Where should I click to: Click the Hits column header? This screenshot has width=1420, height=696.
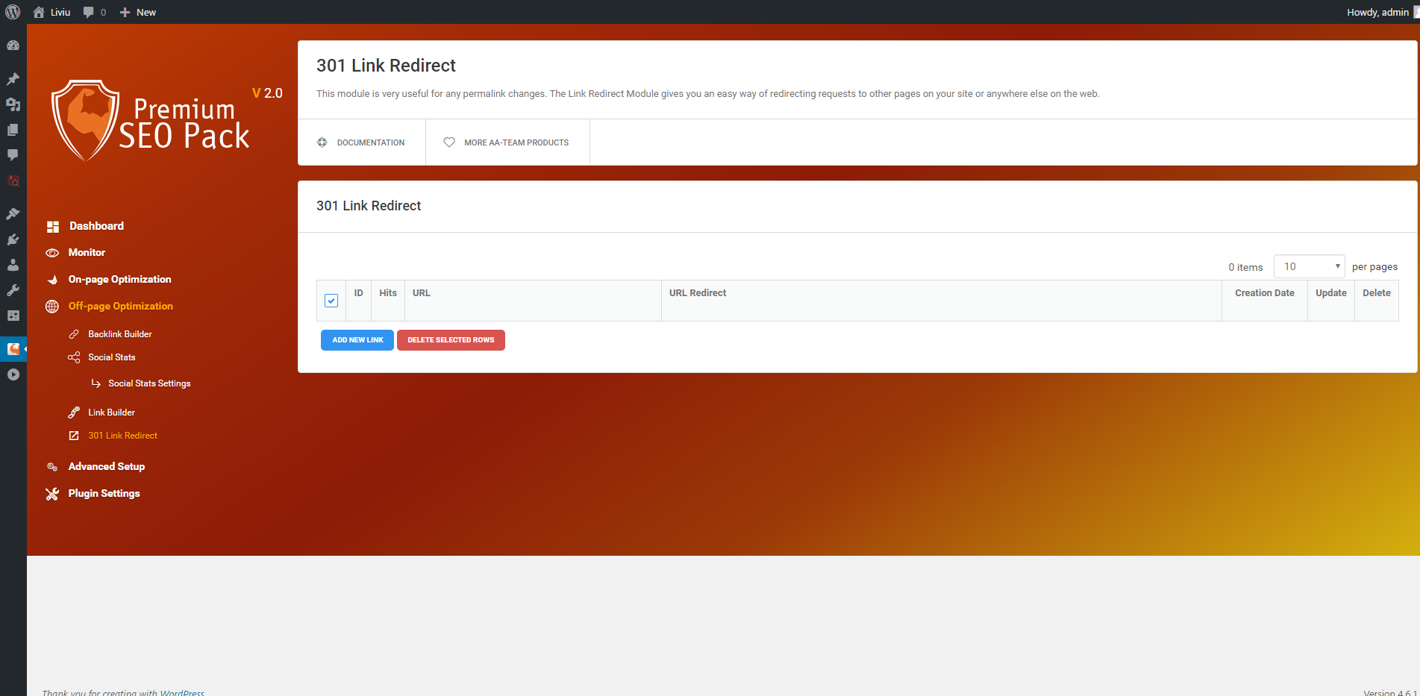388,293
